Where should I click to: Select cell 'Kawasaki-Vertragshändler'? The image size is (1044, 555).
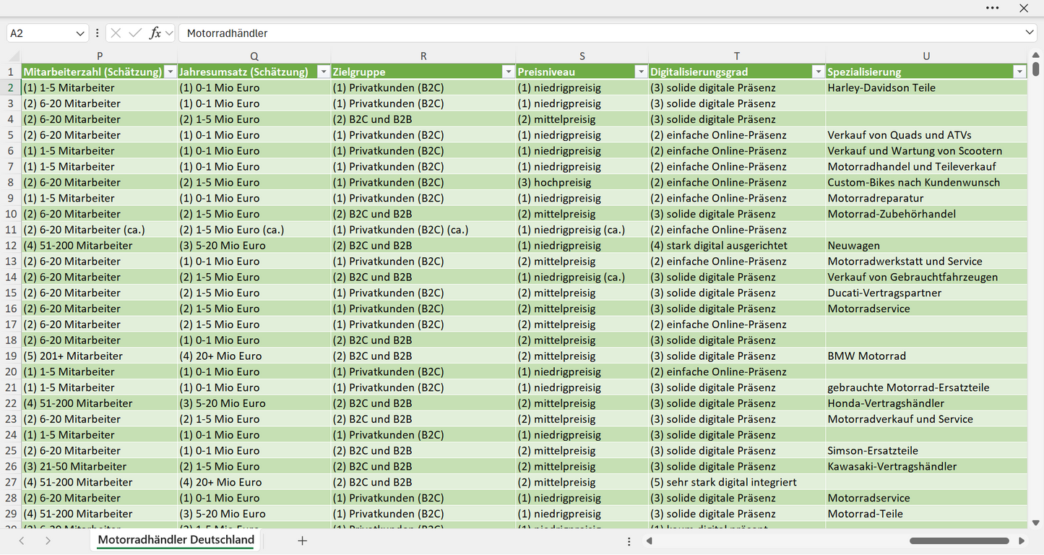click(x=926, y=466)
